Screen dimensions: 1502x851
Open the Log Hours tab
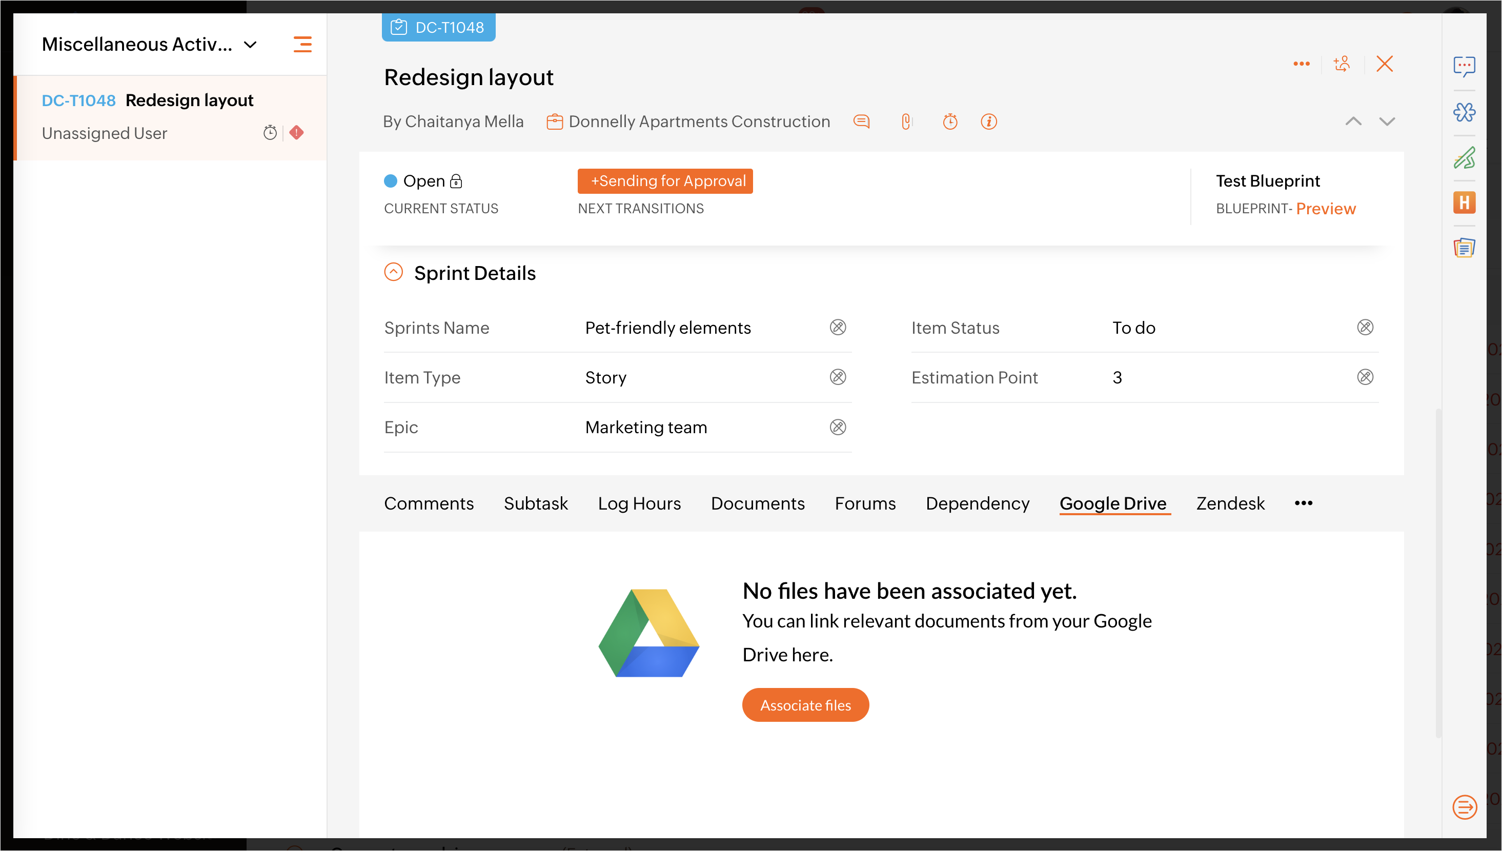coord(639,503)
